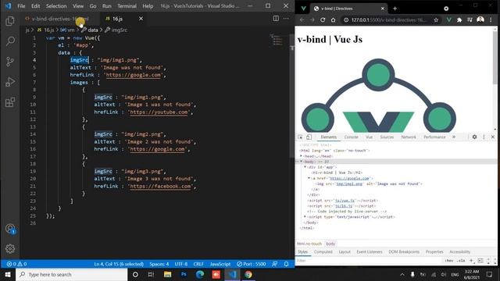
Task: Show more DevTools tabs chevron
Action: [x=454, y=137]
